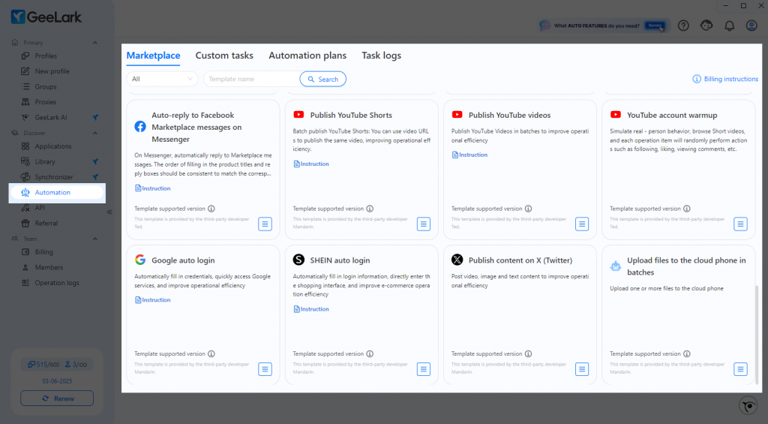The height and width of the screenshot is (424, 768).
Task: Click details icon on SHEIN auto login card
Action: (x=424, y=369)
